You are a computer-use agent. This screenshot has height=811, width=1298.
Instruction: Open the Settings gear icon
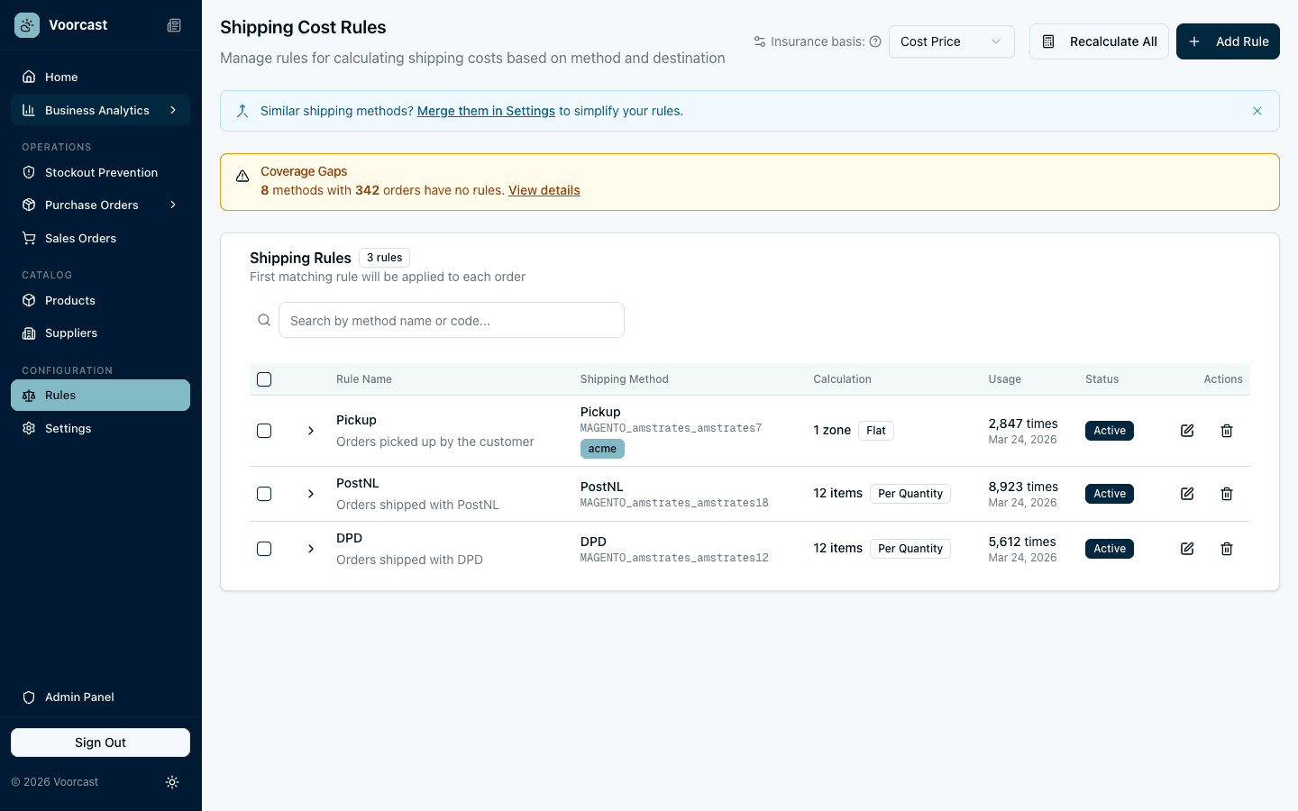coord(28,428)
